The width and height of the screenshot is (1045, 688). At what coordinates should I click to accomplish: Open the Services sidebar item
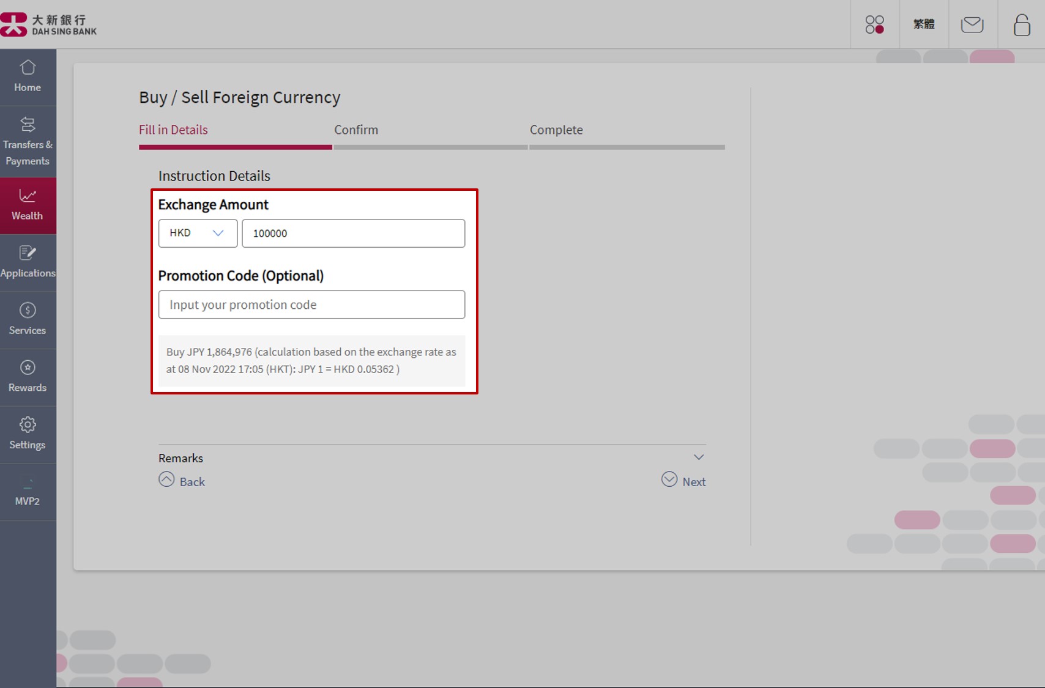pyautogui.click(x=28, y=320)
